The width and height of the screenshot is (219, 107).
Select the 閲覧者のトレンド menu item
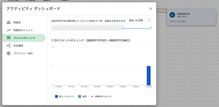24,30
